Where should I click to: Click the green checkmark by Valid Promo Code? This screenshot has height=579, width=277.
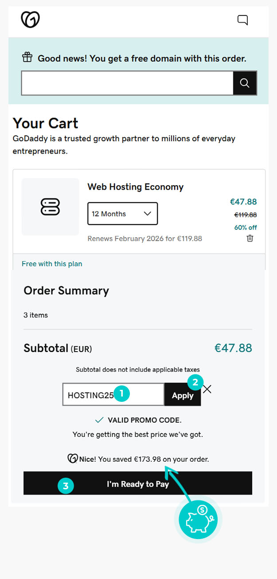click(99, 420)
